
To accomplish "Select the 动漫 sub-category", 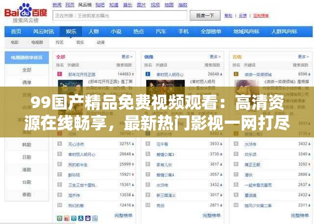I will tap(101, 43).
